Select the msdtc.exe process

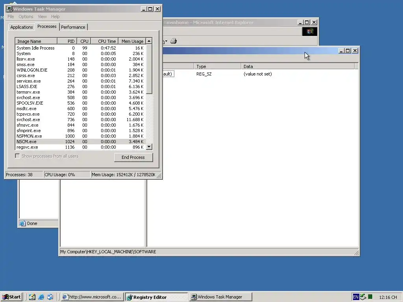point(80,109)
